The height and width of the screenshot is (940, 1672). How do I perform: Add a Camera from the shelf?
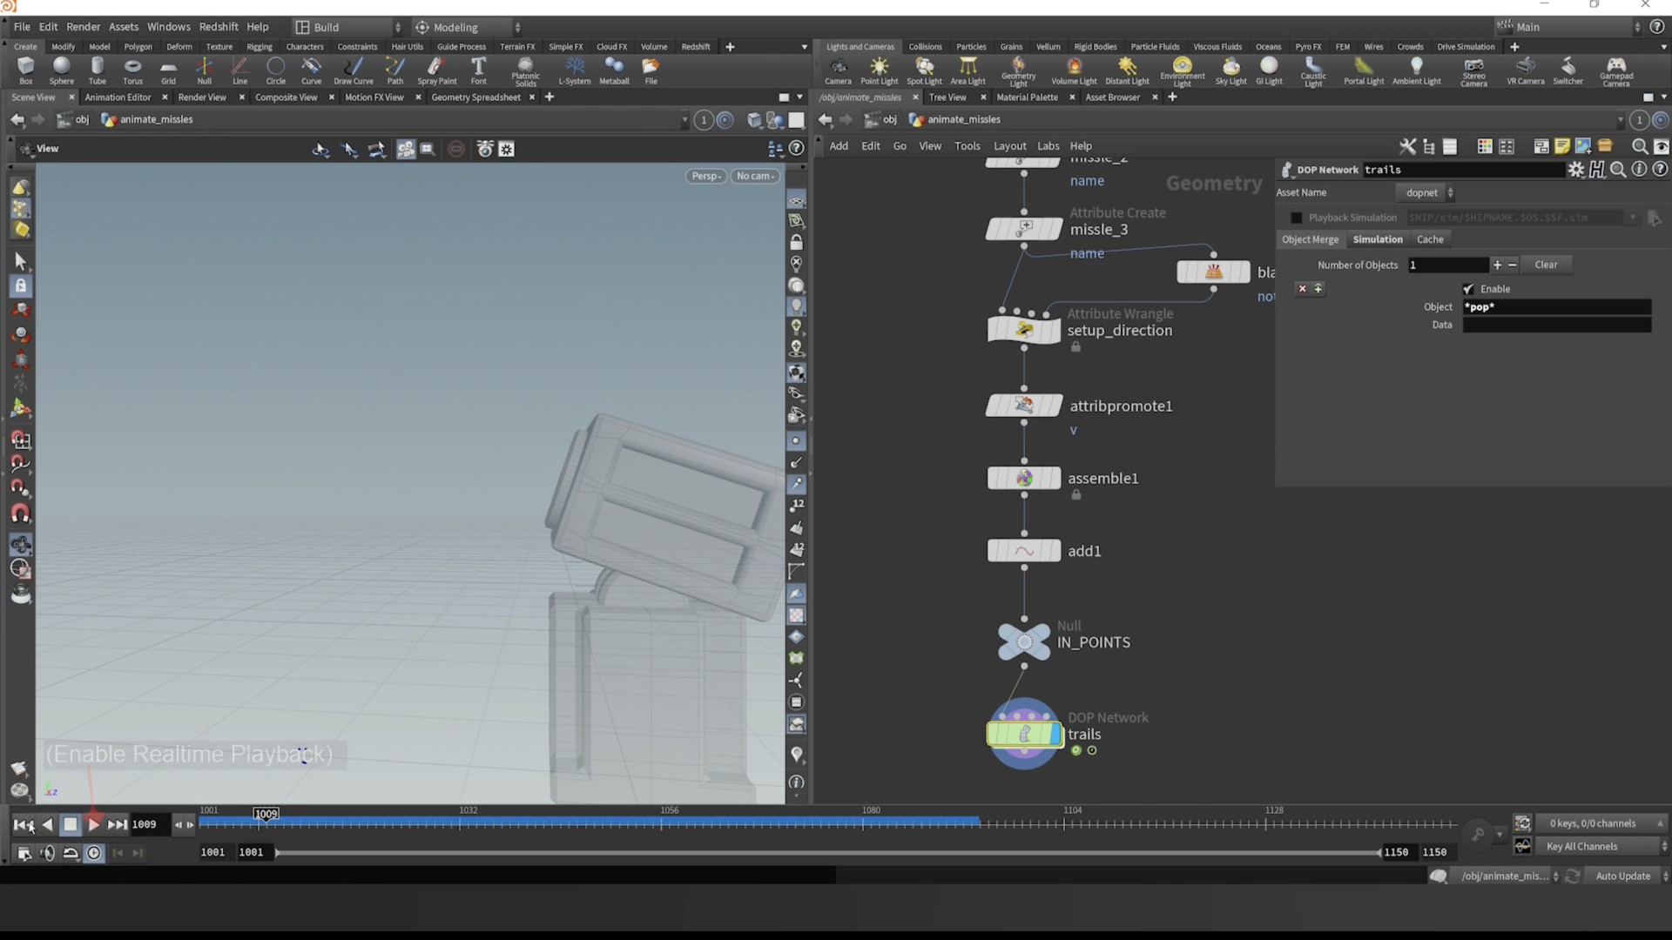[x=838, y=71]
